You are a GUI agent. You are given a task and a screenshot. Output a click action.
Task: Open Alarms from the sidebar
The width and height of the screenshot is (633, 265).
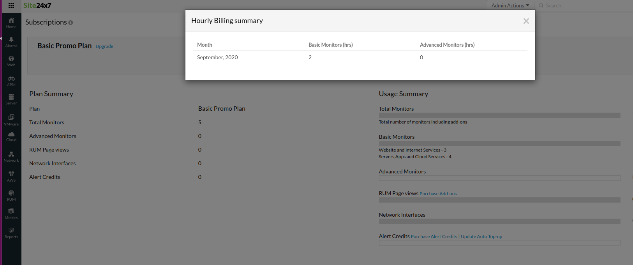[11, 42]
